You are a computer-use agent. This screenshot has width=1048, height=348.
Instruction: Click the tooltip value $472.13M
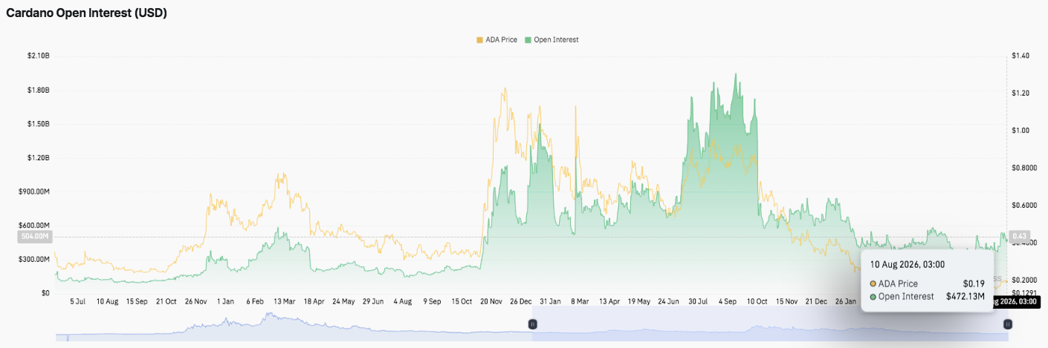[x=965, y=296]
